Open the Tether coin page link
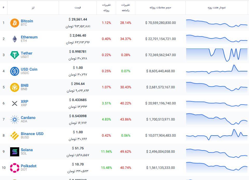Screen dimensions: 249x180 (x=26, y=53)
